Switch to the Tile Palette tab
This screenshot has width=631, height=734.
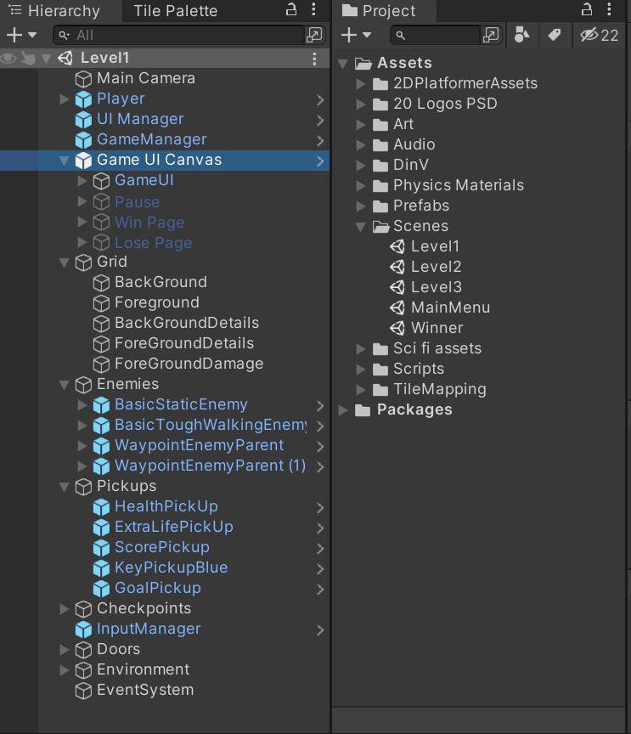point(176,11)
